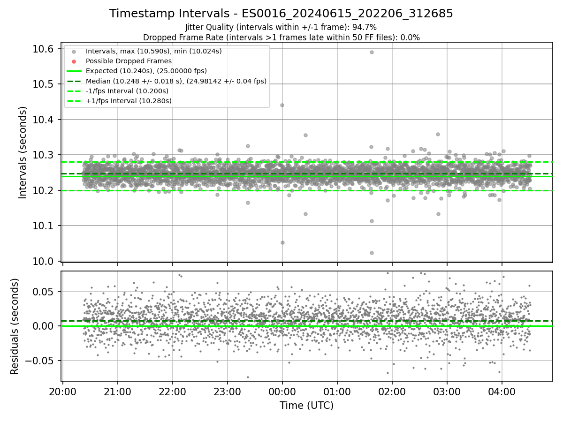
Task: Click the outlier point at 00:00 near 10.05
Action: (x=282, y=242)
